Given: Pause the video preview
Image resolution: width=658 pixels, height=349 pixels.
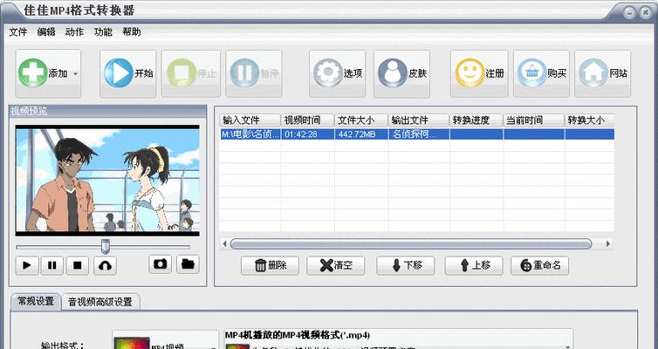Looking at the screenshot, I should point(52,265).
